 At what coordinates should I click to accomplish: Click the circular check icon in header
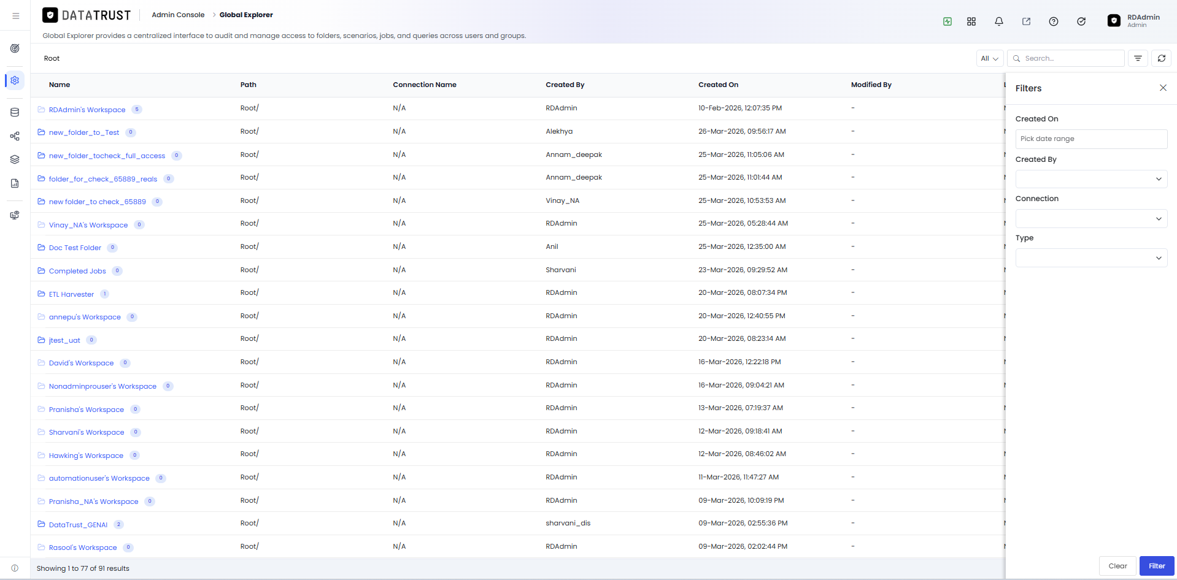pyautogui.click(x=1081, y=21)
